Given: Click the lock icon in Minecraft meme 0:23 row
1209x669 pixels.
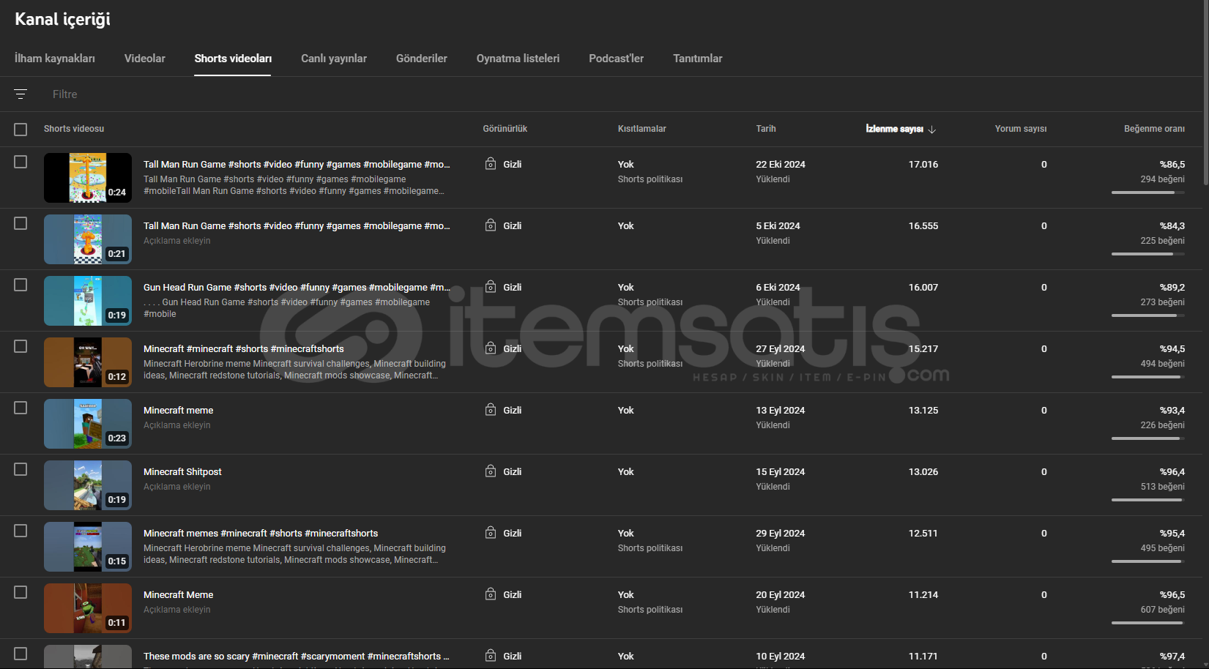Looking at the screenshot, I should point(491,410).
